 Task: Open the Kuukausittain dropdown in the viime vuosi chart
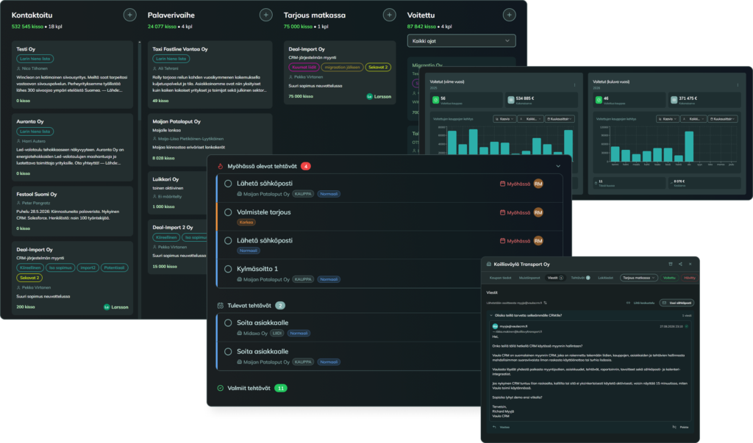pos(560,119)
